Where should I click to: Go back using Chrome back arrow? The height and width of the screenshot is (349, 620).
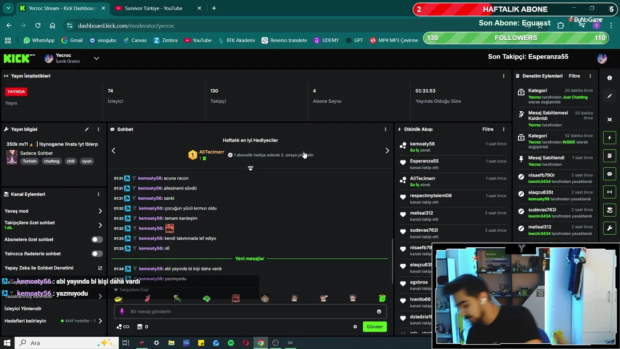coord(9,26)
